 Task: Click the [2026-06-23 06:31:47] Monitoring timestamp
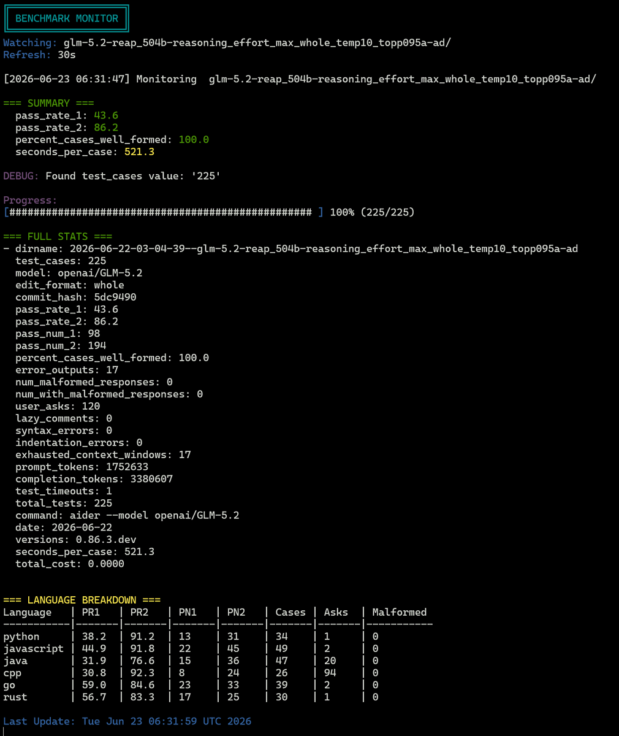pos(67,79)
